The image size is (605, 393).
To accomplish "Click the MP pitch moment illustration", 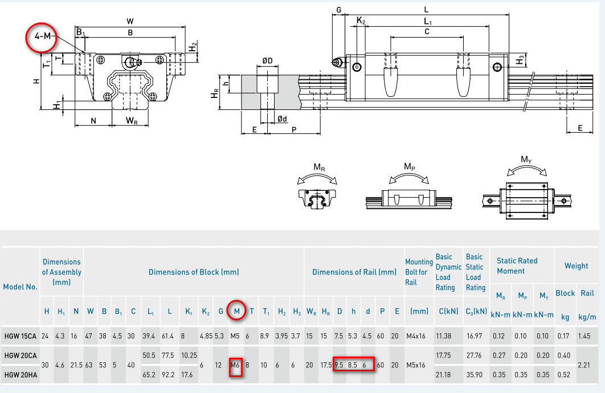I will pos(408,187).
